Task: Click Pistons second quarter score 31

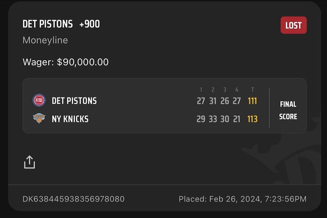Action: tap(213, 101)
